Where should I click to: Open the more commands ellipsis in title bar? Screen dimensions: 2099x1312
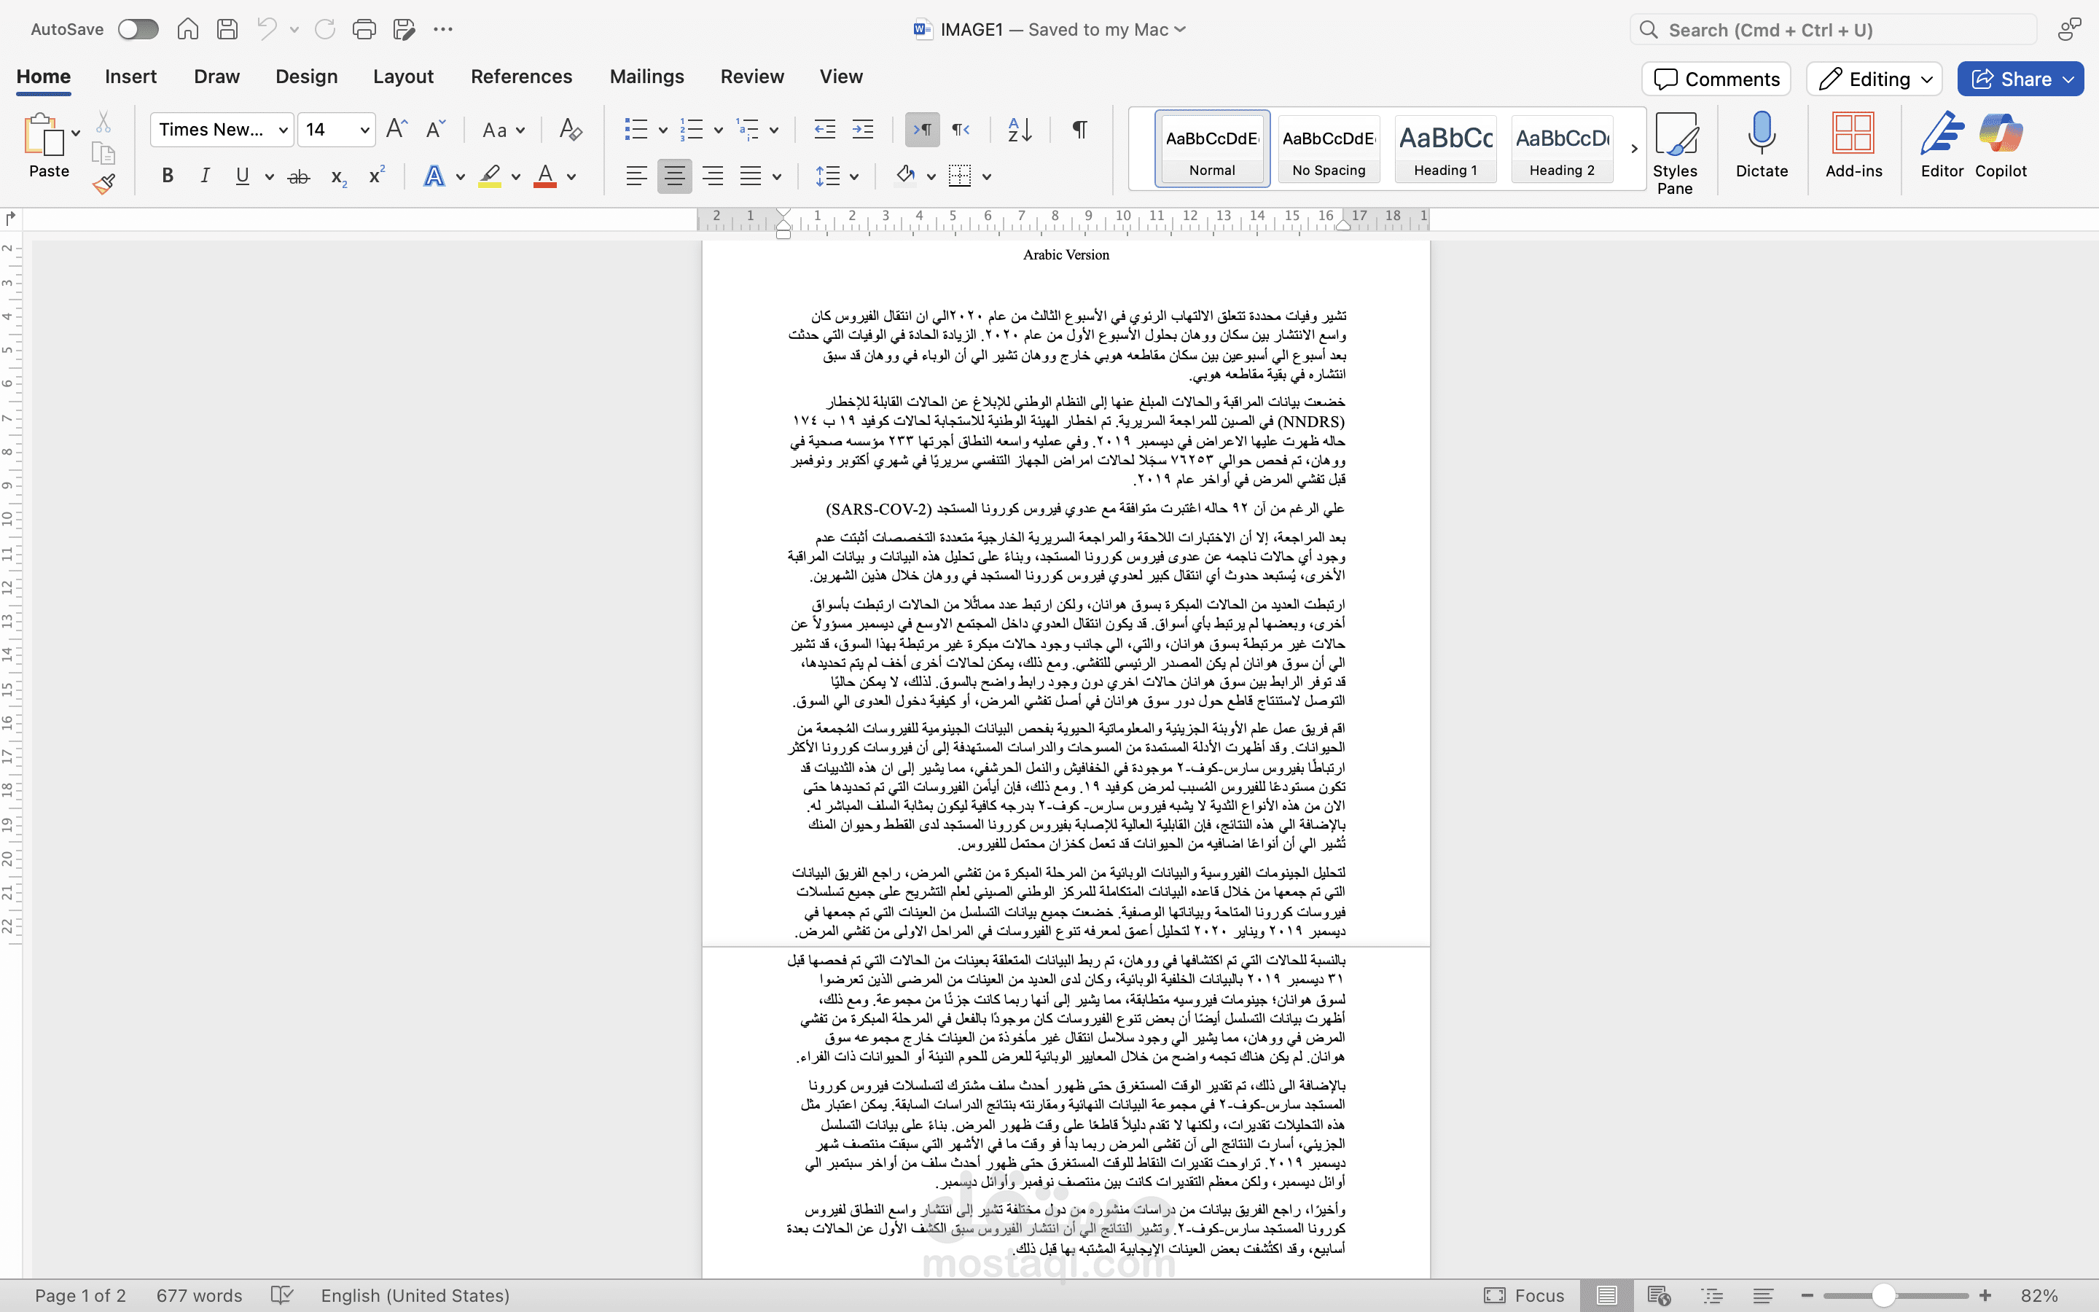pos(443,29)
